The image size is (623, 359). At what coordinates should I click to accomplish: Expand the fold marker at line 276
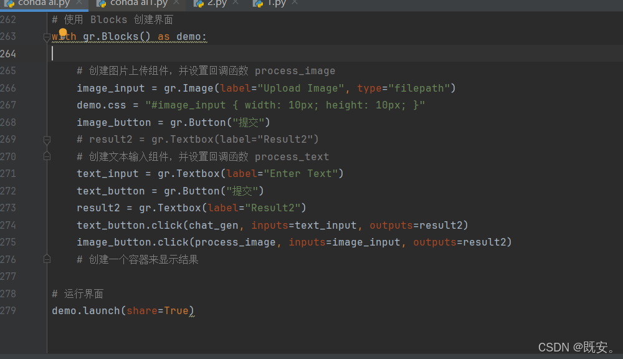coord(46,259)
